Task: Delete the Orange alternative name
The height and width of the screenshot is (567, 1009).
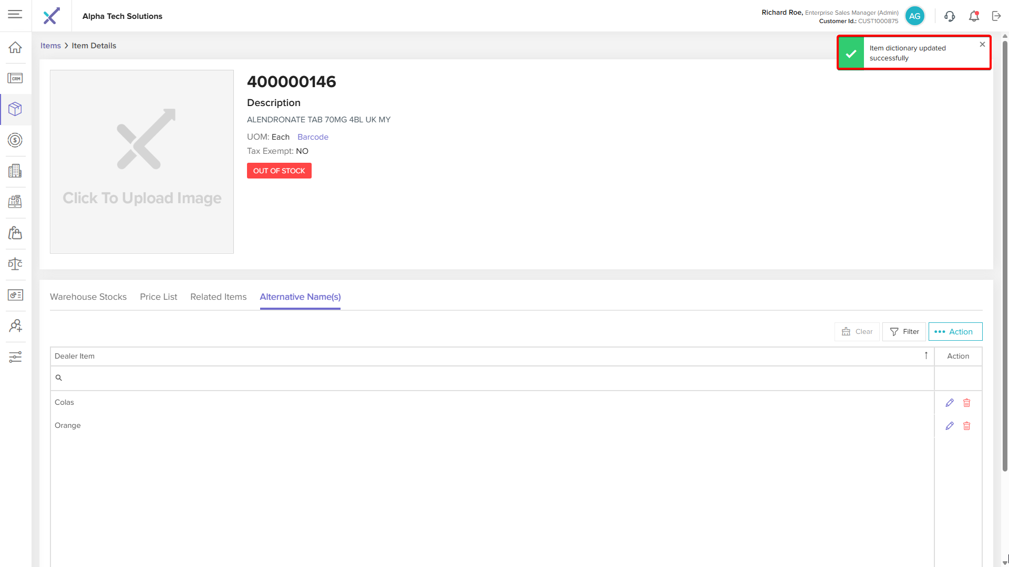Action: click(966, 426)
